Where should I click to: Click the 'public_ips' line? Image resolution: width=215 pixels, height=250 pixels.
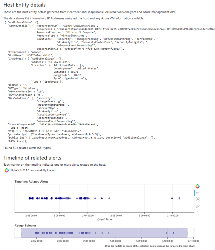81,138
